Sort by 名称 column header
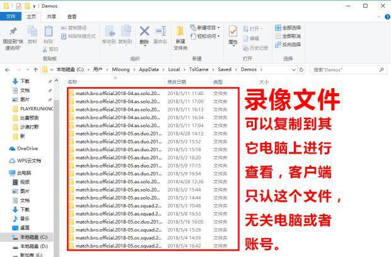The height and width of the screenshot is (257, 391). pos(73,82)
